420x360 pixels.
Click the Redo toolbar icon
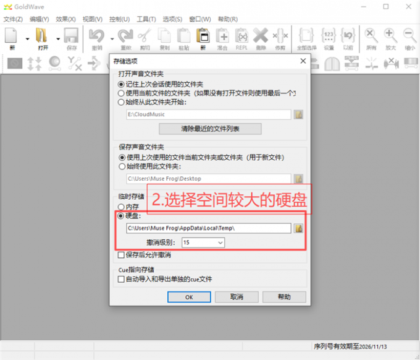click(125, 36)
